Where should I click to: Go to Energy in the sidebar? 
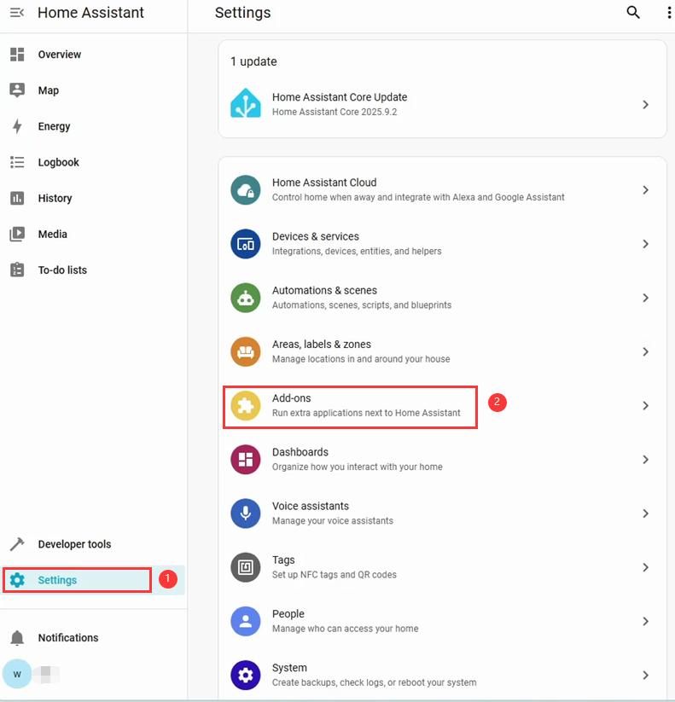coord(54,126)
